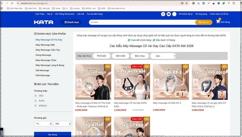The width and height of the screenshot is (242, 137).
Task: Open the grey shield extension icon
Action: [x=229, y=3]
